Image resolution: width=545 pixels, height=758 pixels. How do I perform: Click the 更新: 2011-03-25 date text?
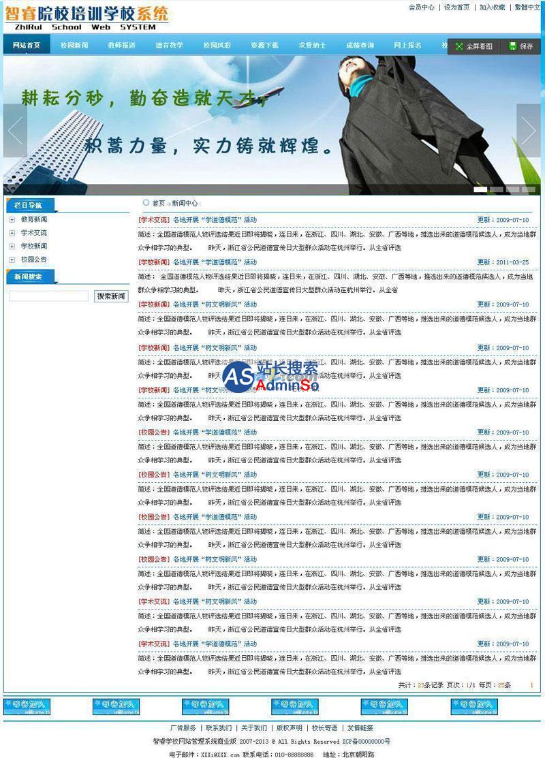point(503,262)
